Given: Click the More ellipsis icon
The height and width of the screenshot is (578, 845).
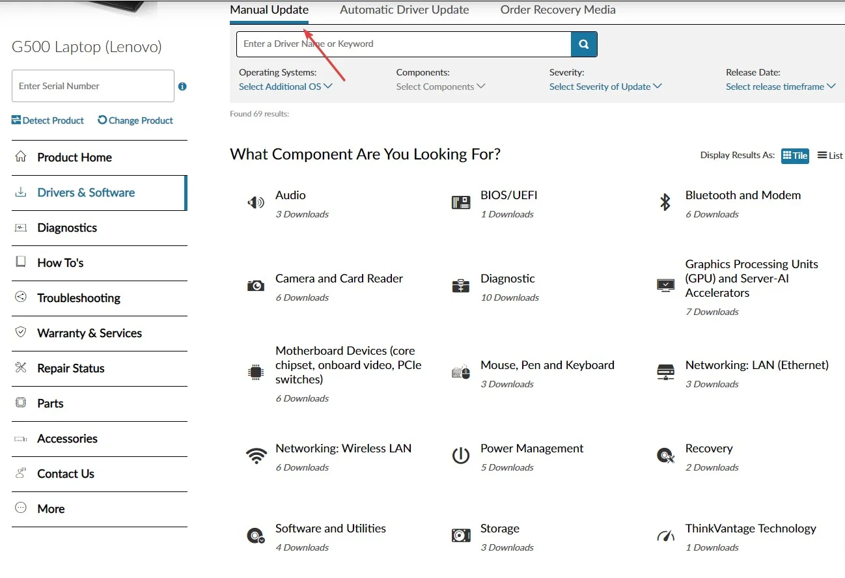Looking at the screenshot, I should coord(21,508).
